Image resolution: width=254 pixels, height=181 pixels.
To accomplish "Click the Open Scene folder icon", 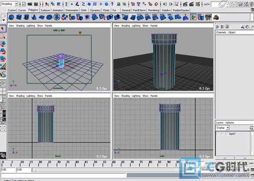I will coord(30,4).
